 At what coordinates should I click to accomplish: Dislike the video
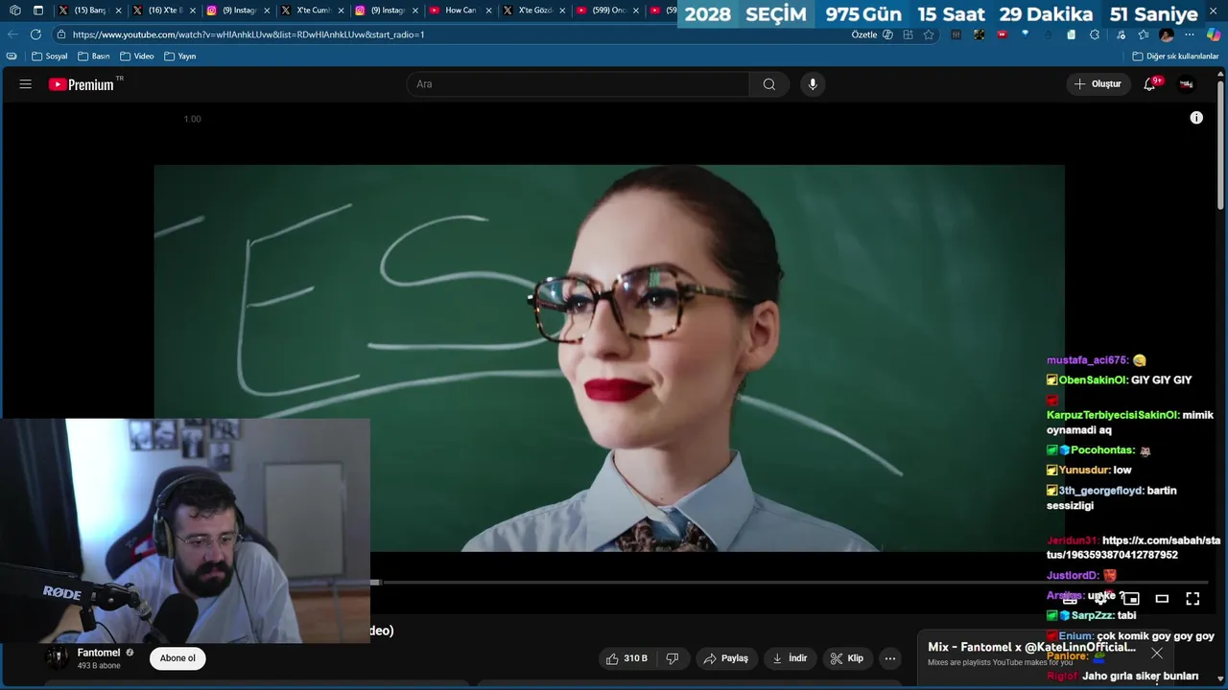click(x=673, y=658)
